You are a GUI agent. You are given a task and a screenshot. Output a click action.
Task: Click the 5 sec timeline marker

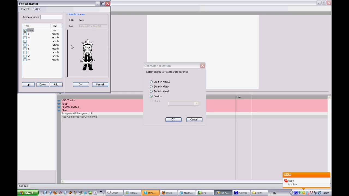[239, 97]
